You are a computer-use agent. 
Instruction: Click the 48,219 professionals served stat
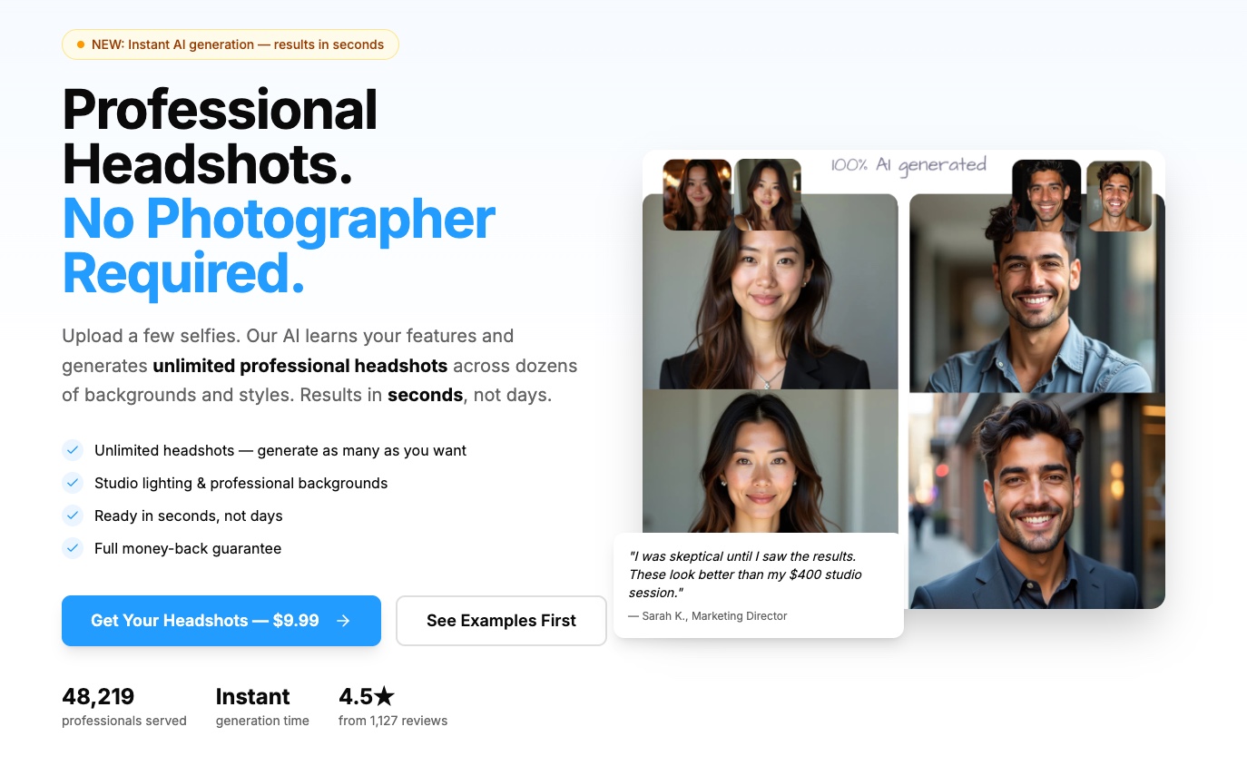[x=124, y=707]
